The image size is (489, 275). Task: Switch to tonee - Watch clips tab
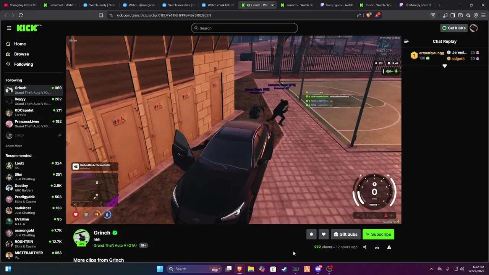(x=376, y=5)
